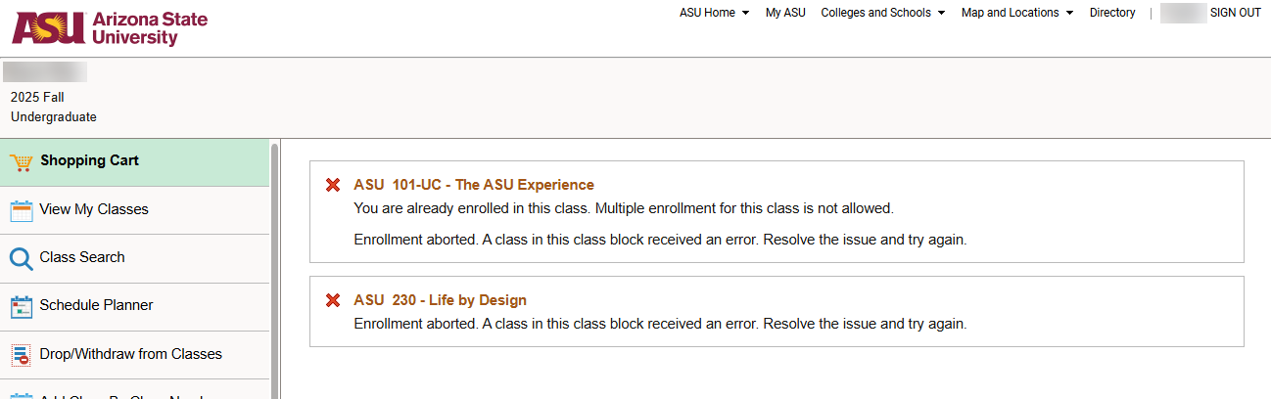Click red error X beside ASU 230
Screen dimensions: 1271x399
[333, 300]
